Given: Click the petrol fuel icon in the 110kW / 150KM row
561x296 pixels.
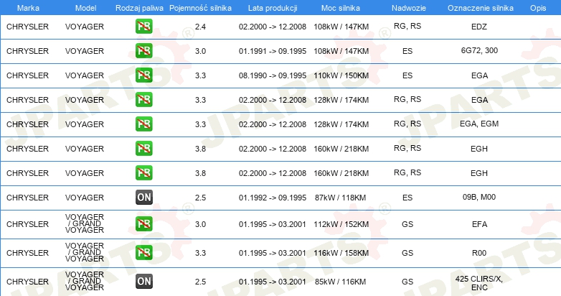Looking at the screenshot, I should 143,75.
